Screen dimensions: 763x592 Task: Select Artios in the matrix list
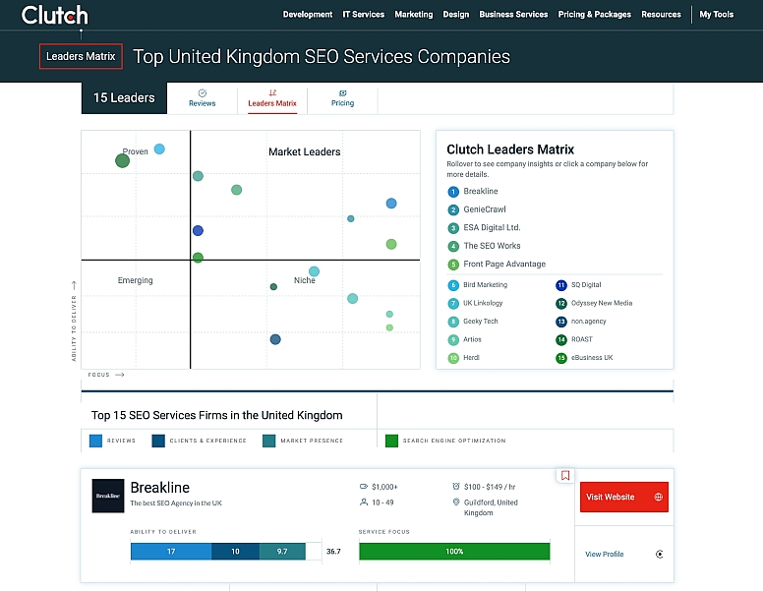[472, 339]
